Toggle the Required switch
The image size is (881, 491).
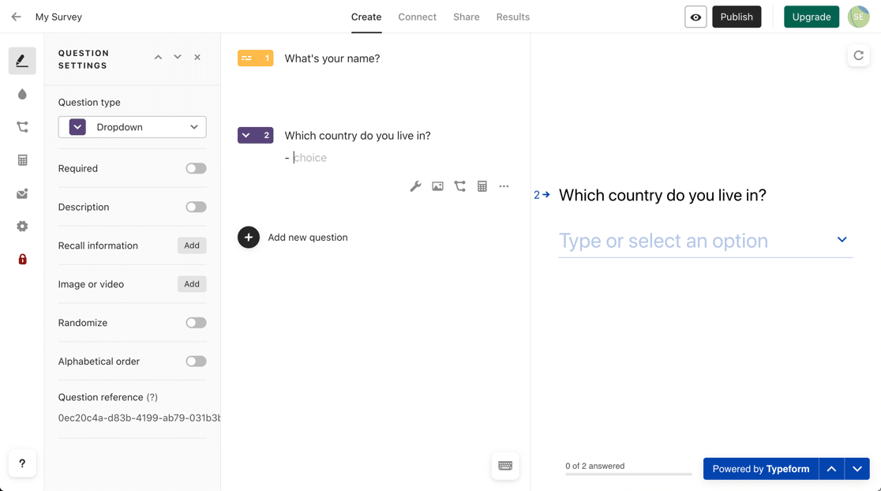pos(196,168)
